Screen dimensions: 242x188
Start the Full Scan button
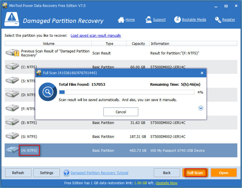tap(195, 173)
